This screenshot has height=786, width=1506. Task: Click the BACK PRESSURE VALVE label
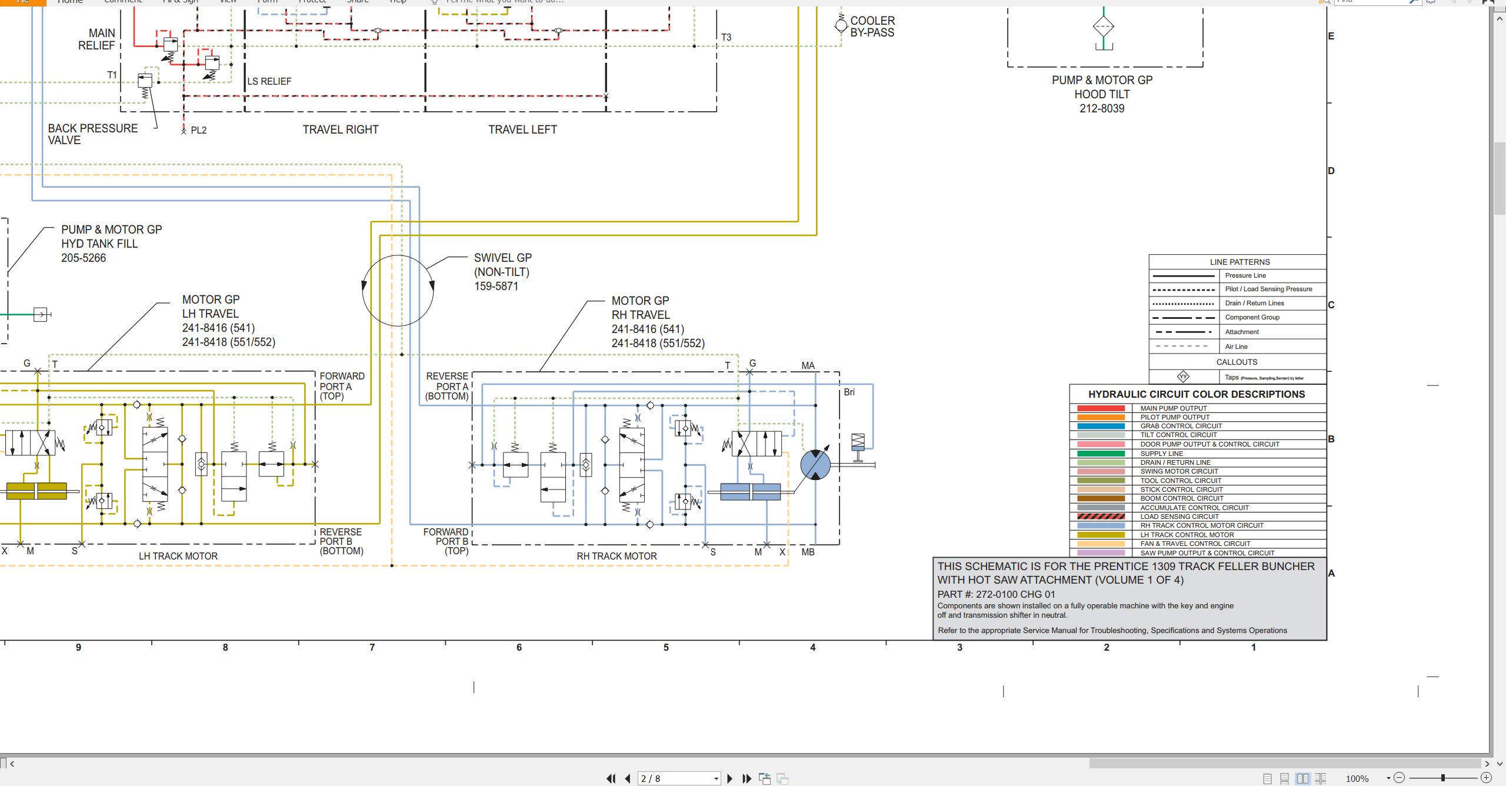coord(93,134)
